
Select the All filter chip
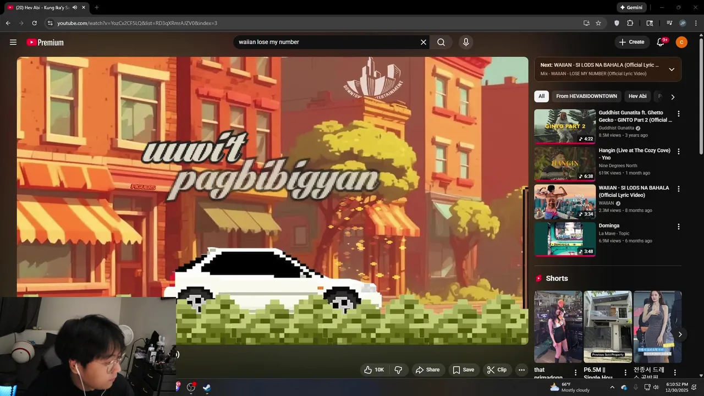pyautogui.click(x=542, y=96)
